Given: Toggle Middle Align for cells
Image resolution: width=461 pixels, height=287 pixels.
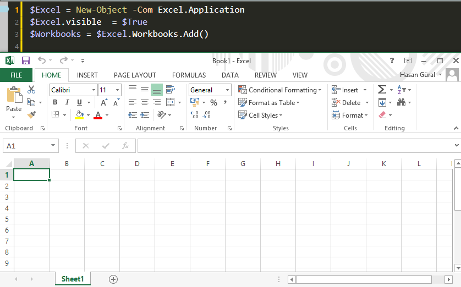Looking at the screenshot, I should (144, 89).
